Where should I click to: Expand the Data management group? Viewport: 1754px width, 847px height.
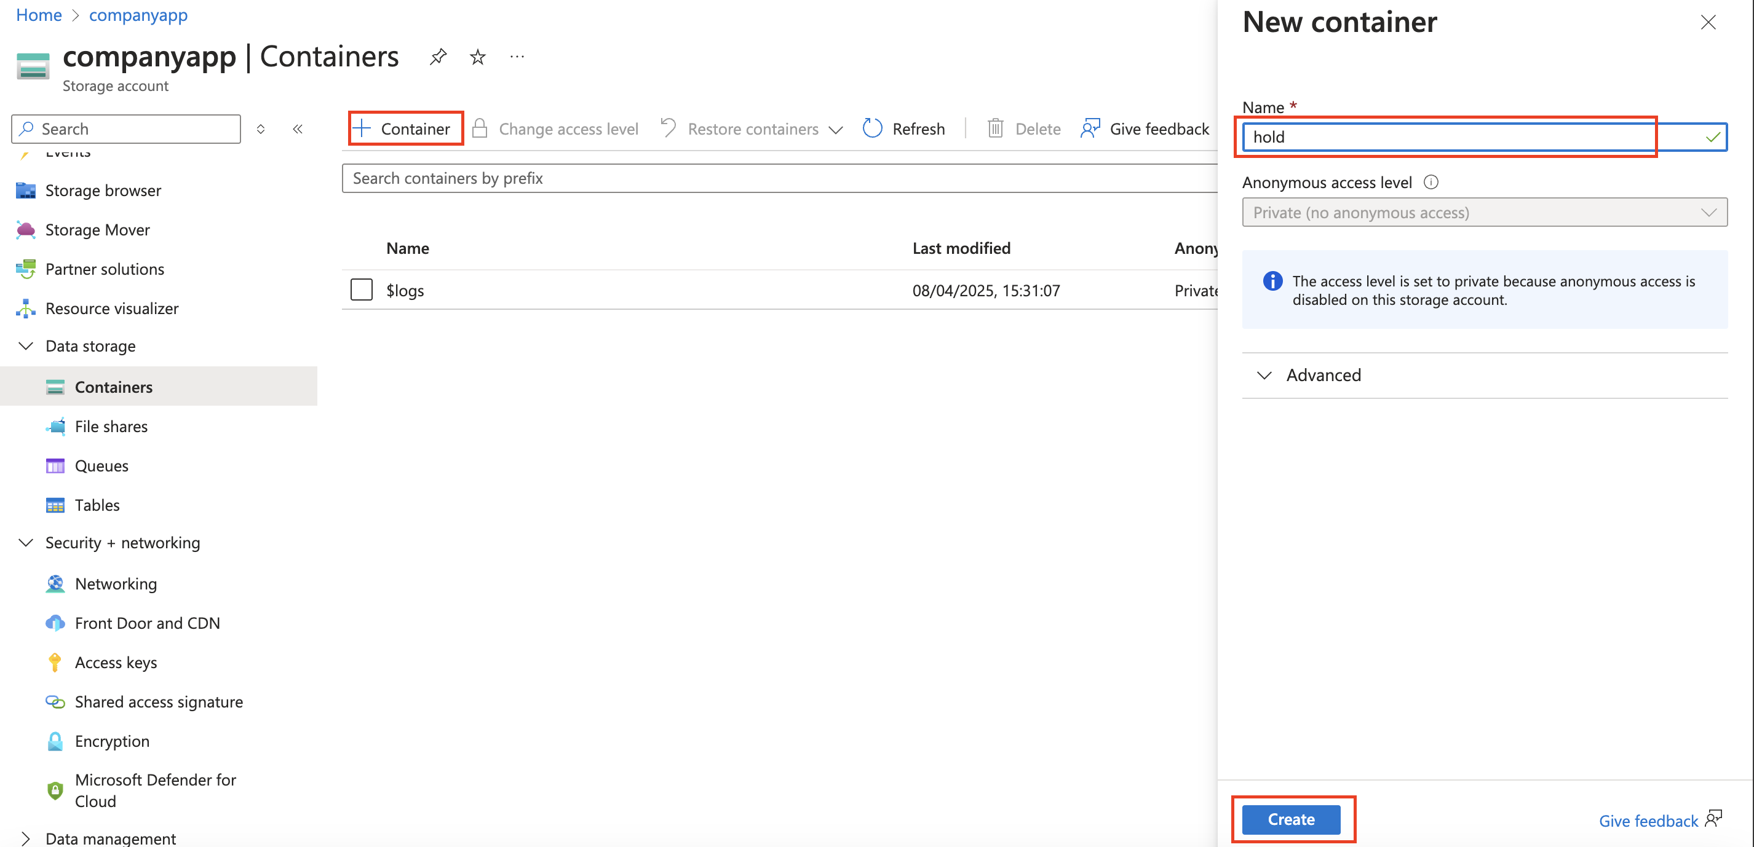pos(26,838)
